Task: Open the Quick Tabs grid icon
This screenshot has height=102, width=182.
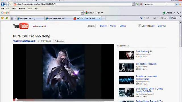Action: tap(12, 18)
